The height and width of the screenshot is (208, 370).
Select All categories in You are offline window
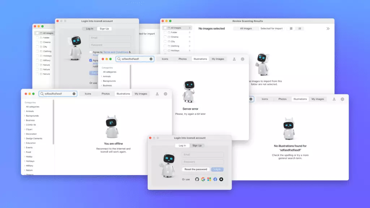33,107
